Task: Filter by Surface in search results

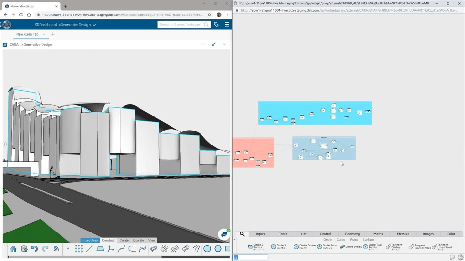Action: [368, 240]
